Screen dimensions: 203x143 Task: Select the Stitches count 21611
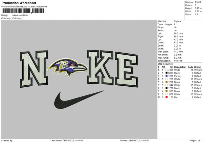click(x=198, y=2)
